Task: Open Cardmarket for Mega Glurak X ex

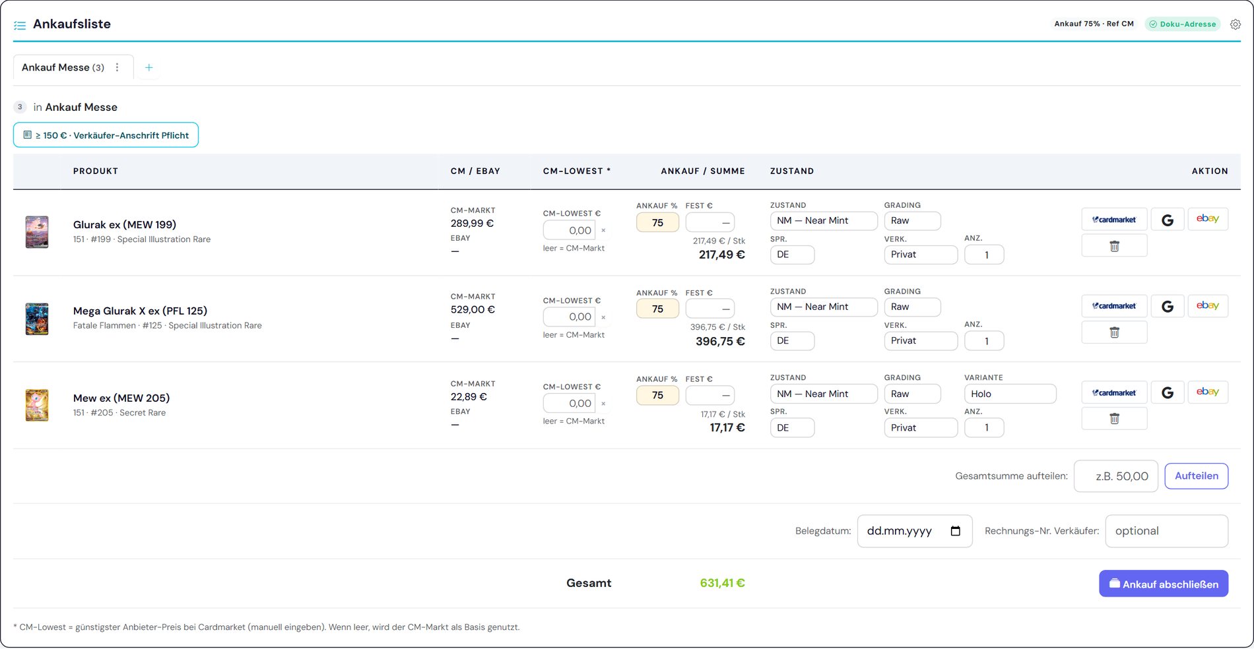Action: [x=1114, y=306]
